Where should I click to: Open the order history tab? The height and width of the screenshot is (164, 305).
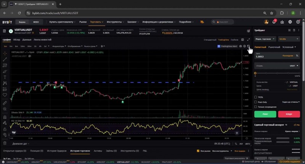pyautogui.click(x=56, y=151)
